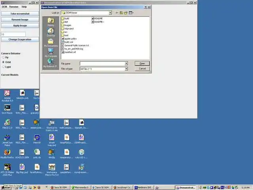Open DivX Player desktop icon
The height and width of the screenshot is (190, 253).
pos(7,109)
